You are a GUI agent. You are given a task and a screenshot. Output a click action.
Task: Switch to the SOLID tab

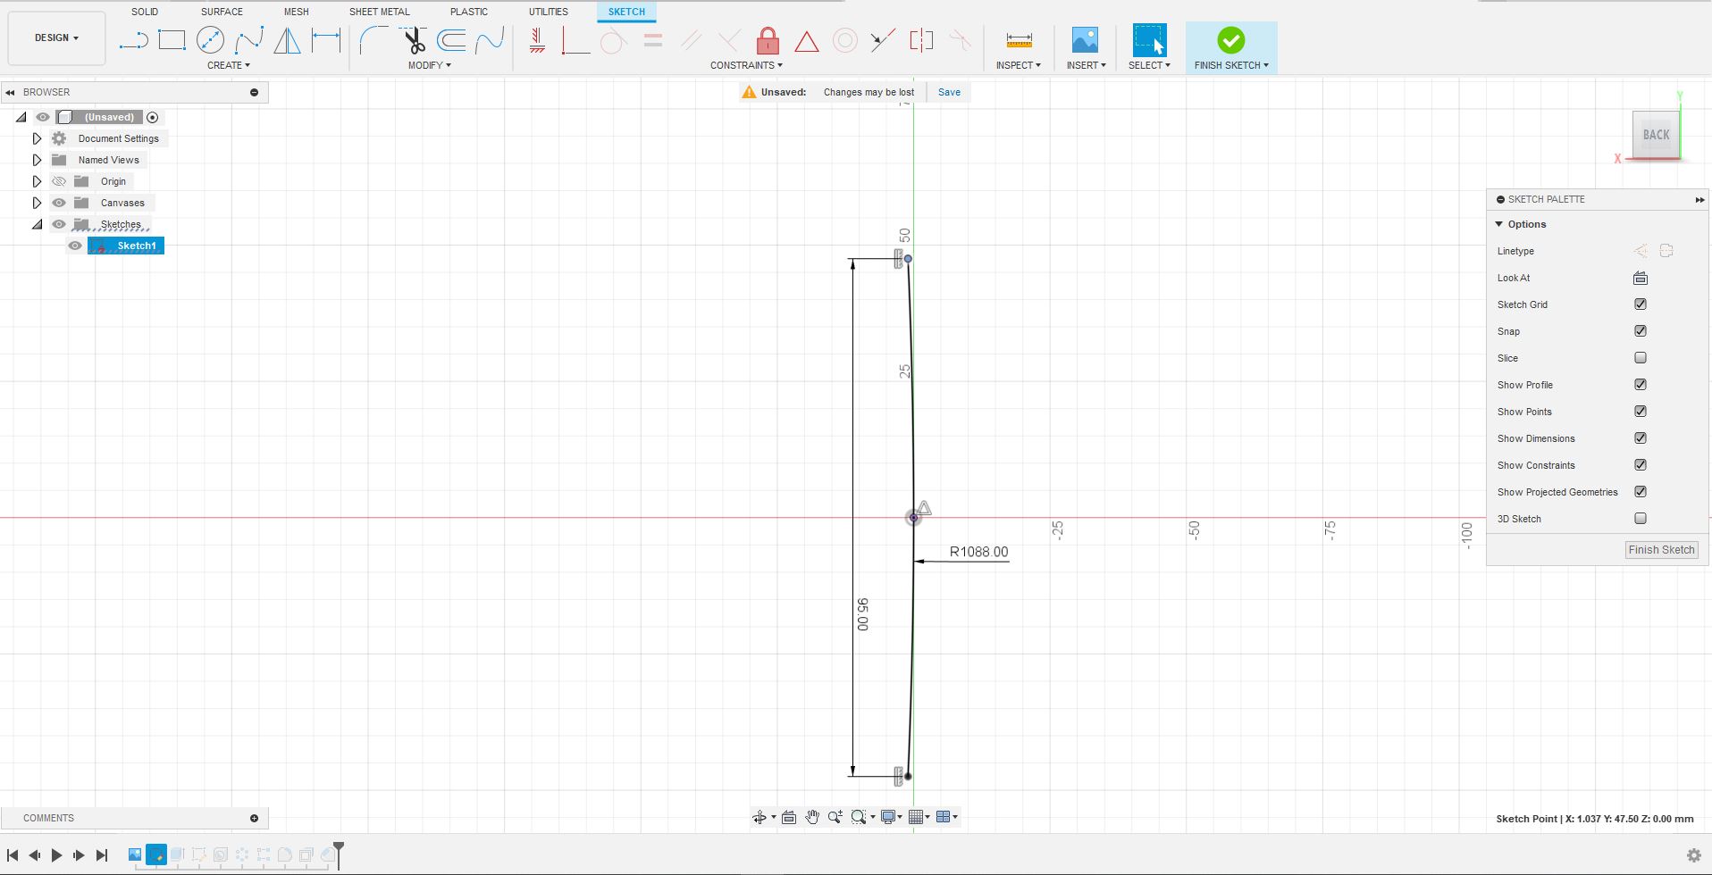point(145,12)
